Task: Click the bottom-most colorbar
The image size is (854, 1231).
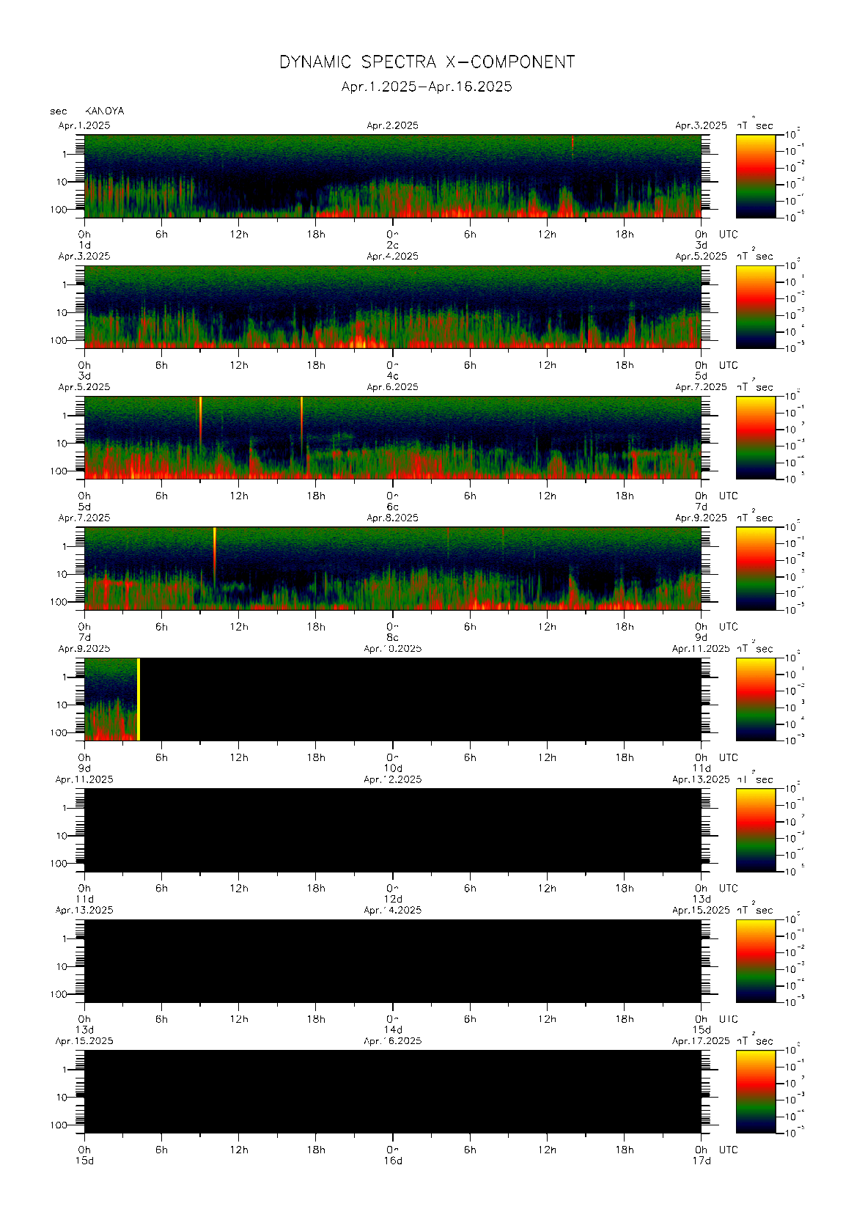Action: coord(755,1092)
